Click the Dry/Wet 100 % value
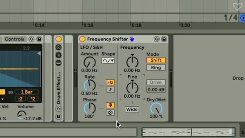Screen dimensions: 245x138 click(156, 116)
